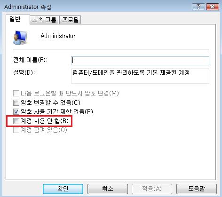
Task: Click the Administrator user icon
Action: (x=20, y=38)
